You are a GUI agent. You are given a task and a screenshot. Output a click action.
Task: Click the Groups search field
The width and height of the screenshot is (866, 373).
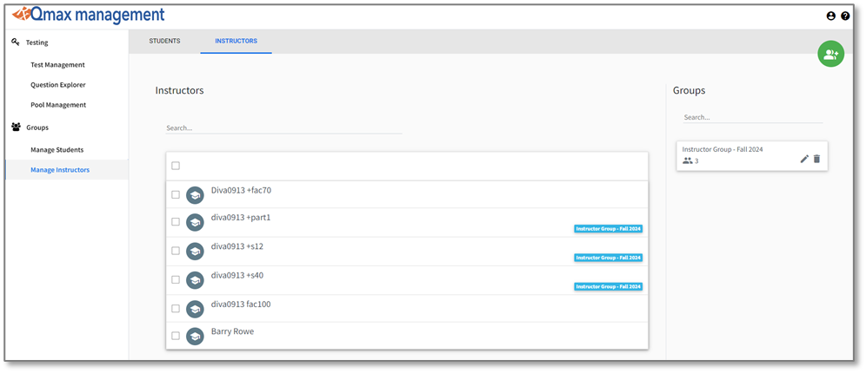tap(751, 117)
